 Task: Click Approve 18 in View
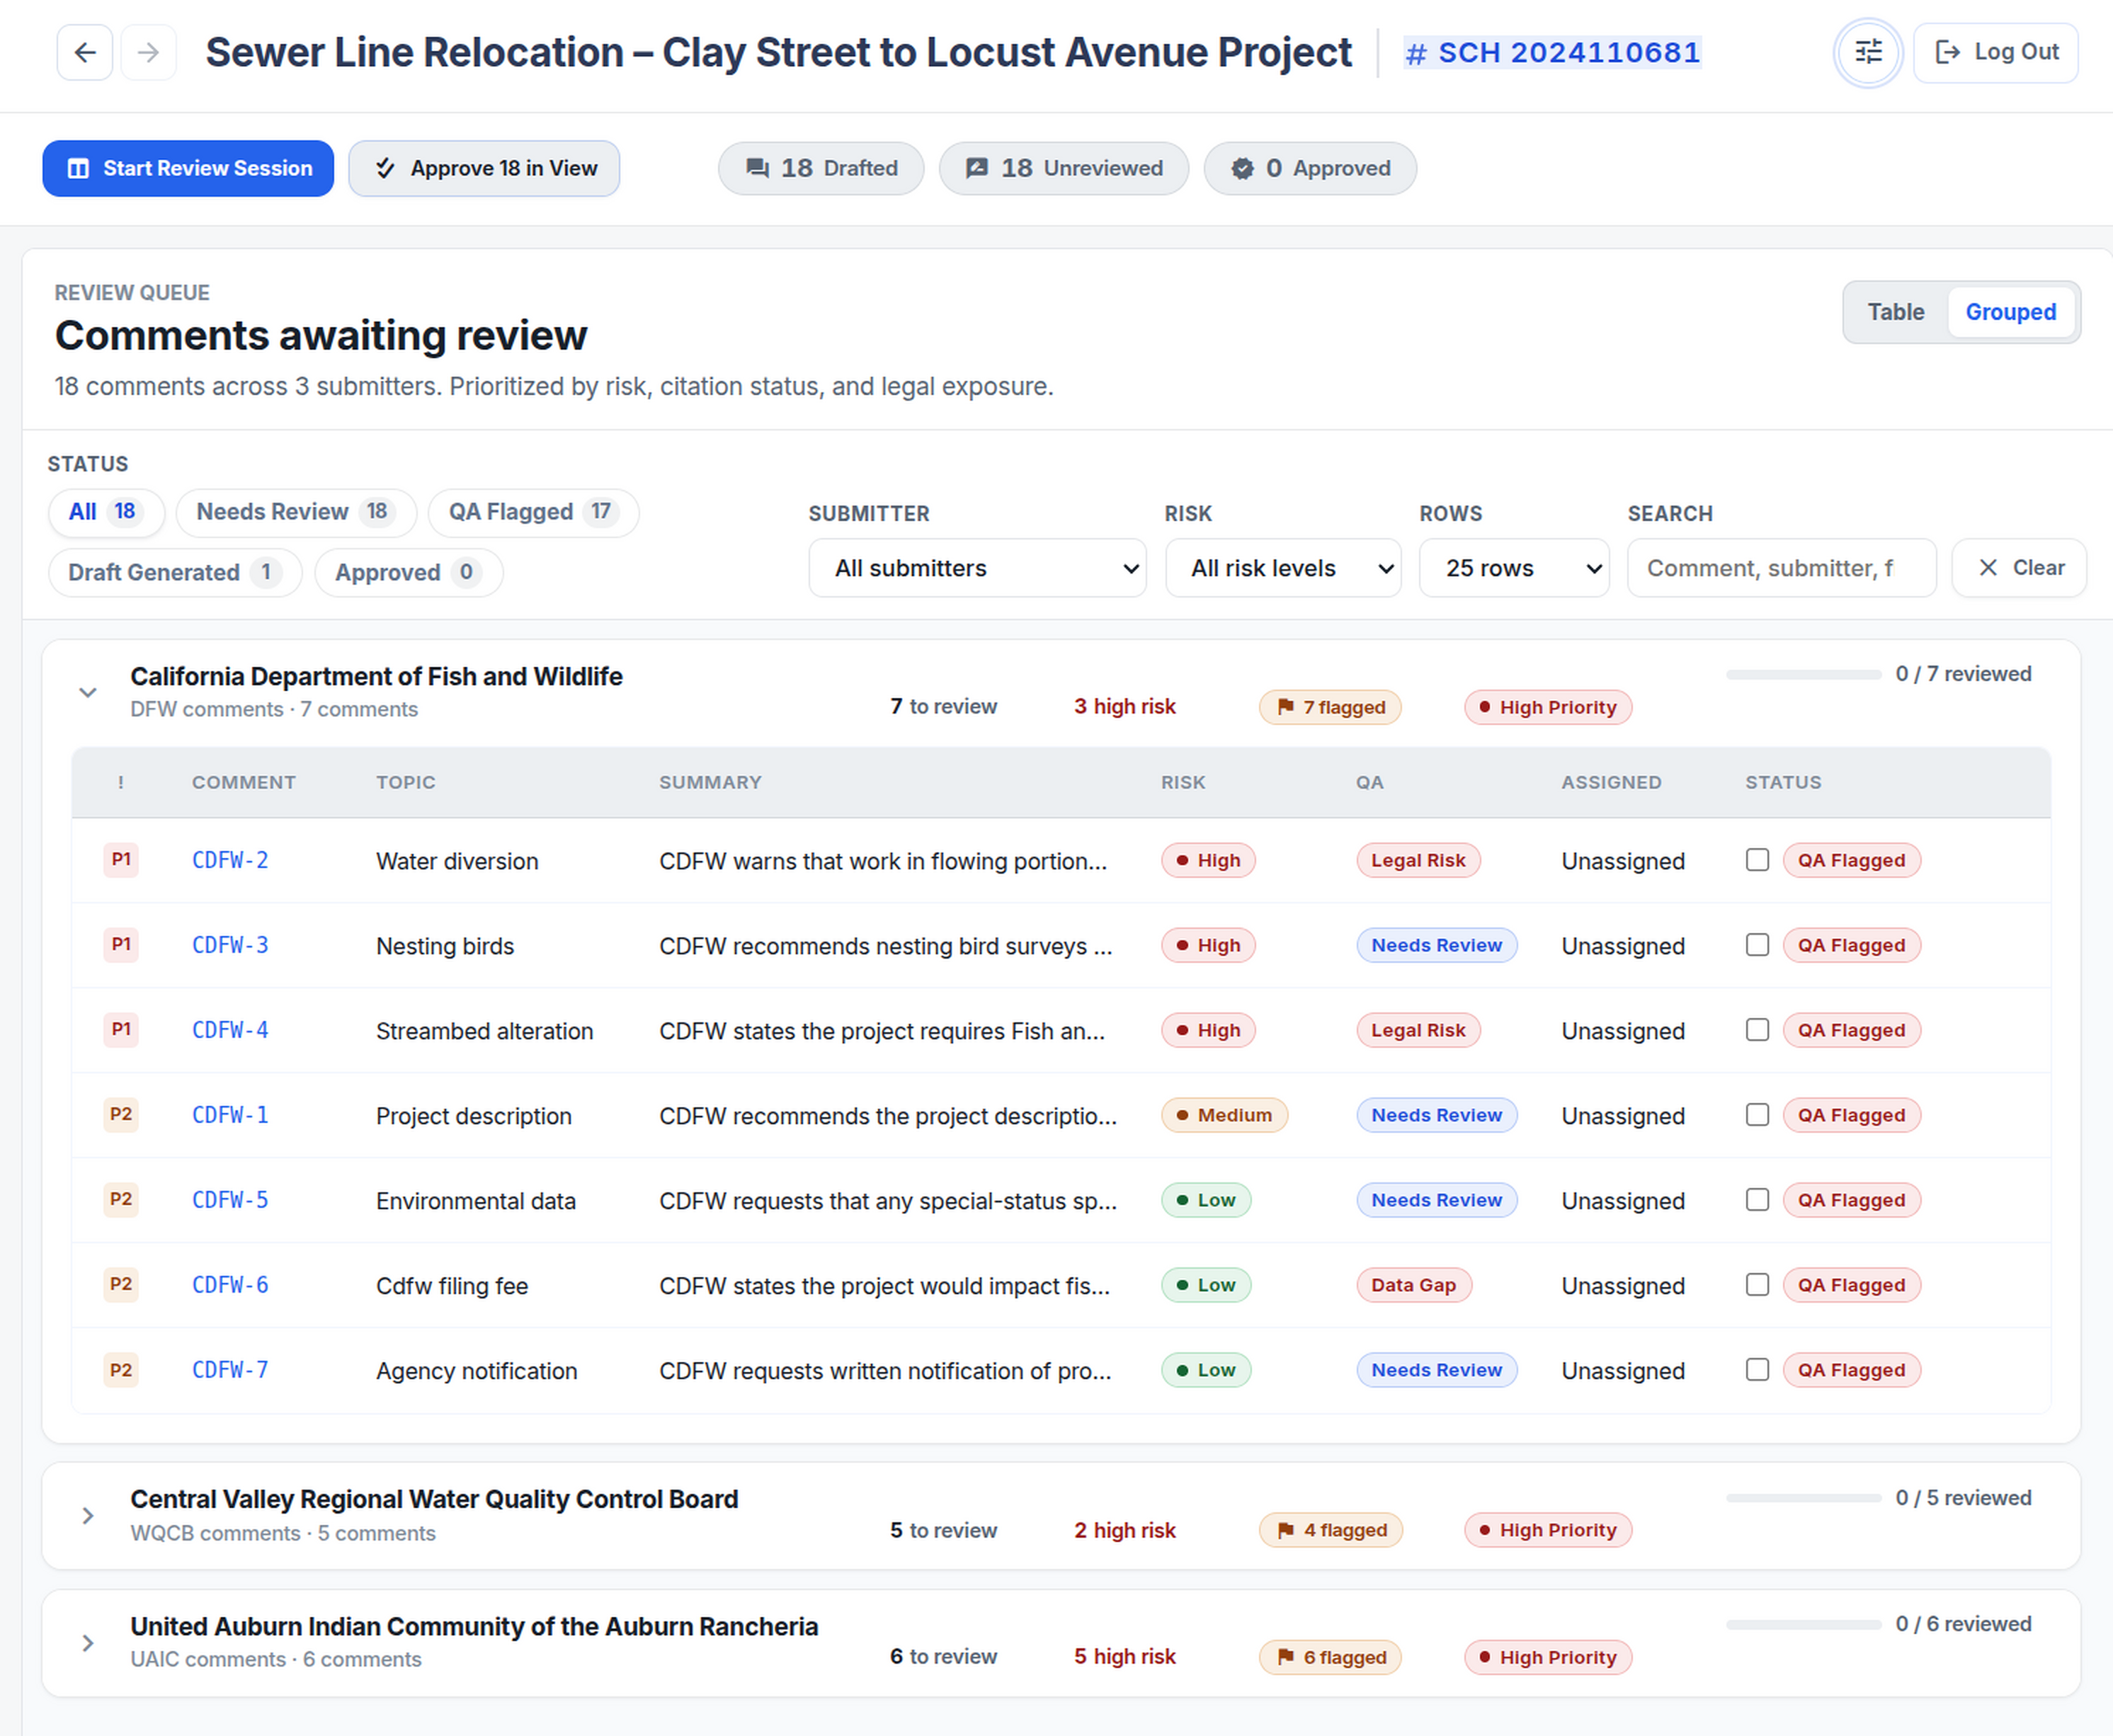point(484,168)
